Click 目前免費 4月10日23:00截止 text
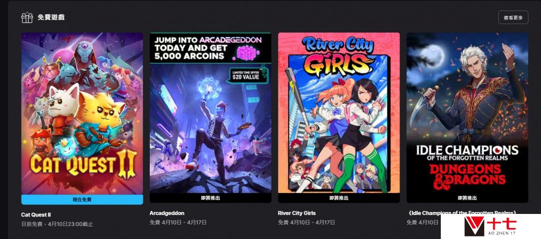This screenshot has height=239, width=541. [57, 224]
